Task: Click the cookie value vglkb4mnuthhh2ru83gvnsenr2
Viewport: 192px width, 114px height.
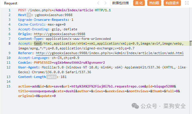Action: tap(79, 63)
